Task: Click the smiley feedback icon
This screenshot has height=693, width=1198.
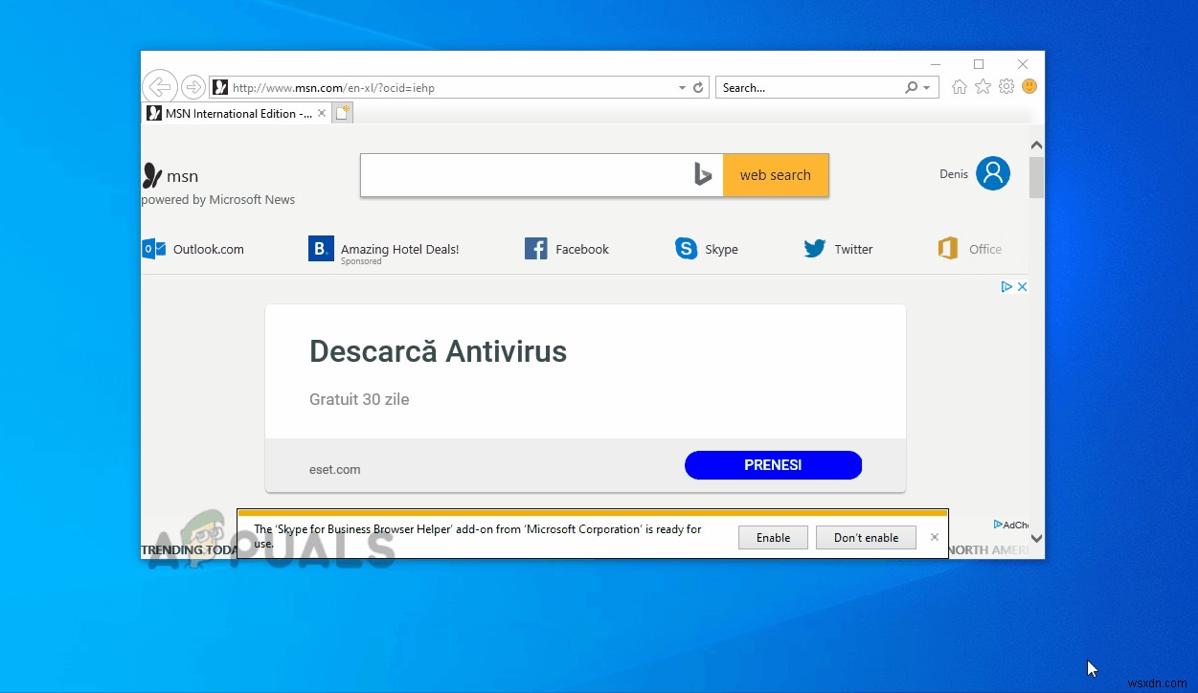Action: point(1028,86)
